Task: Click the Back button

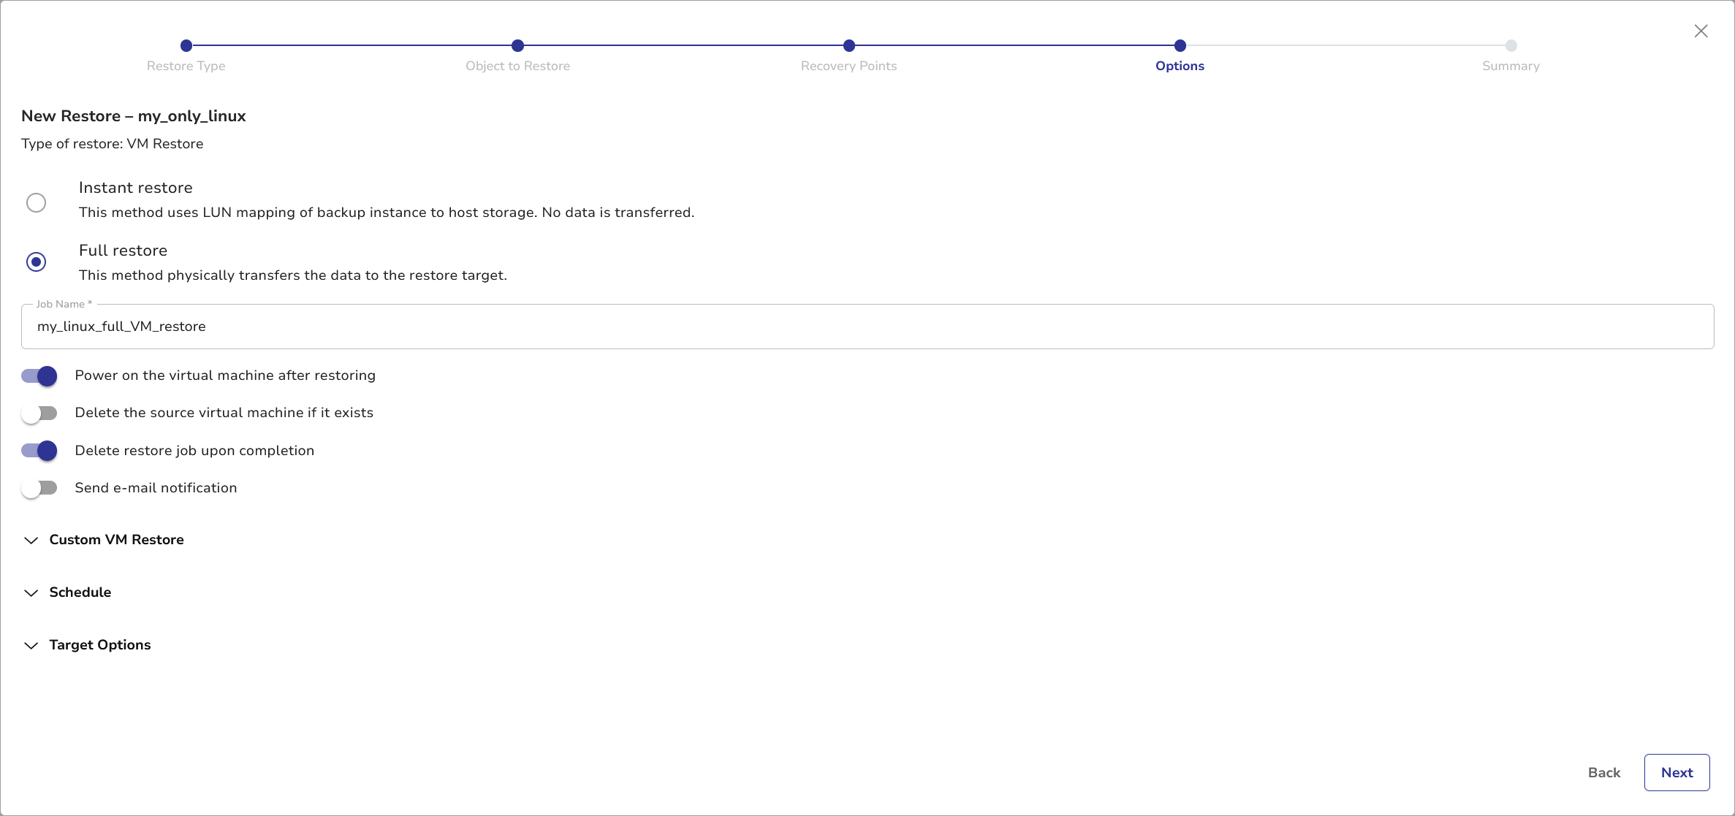Action: point(1603,772)
